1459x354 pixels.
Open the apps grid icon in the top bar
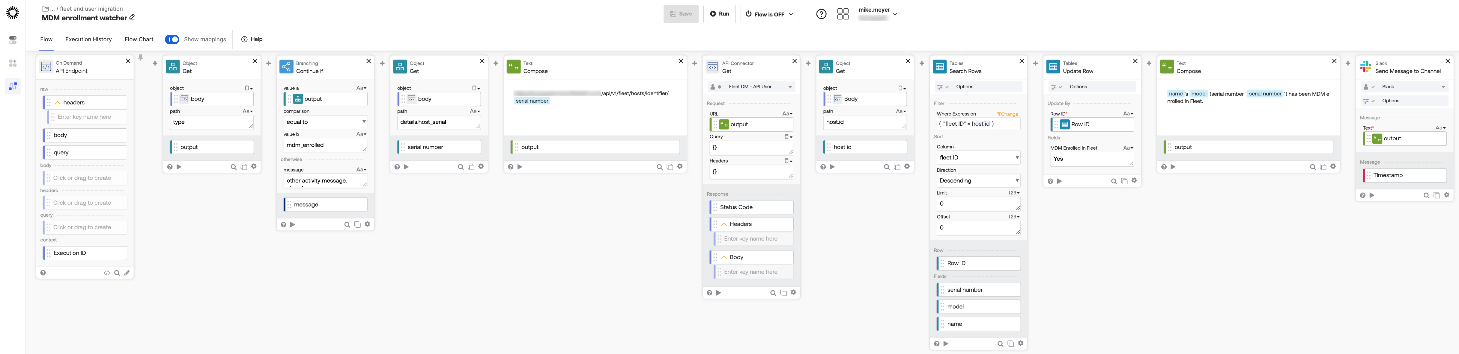843,13
